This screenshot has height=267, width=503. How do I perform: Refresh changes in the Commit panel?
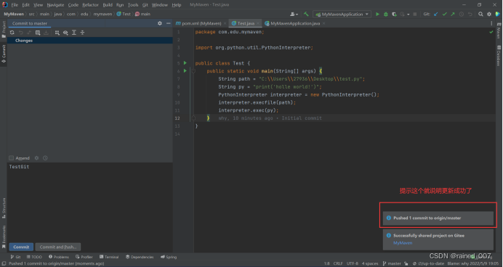12,33
